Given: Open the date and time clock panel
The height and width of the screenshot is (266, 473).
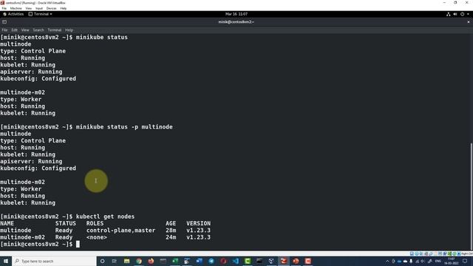Looking at the screenshot, I should coord(236,14).
